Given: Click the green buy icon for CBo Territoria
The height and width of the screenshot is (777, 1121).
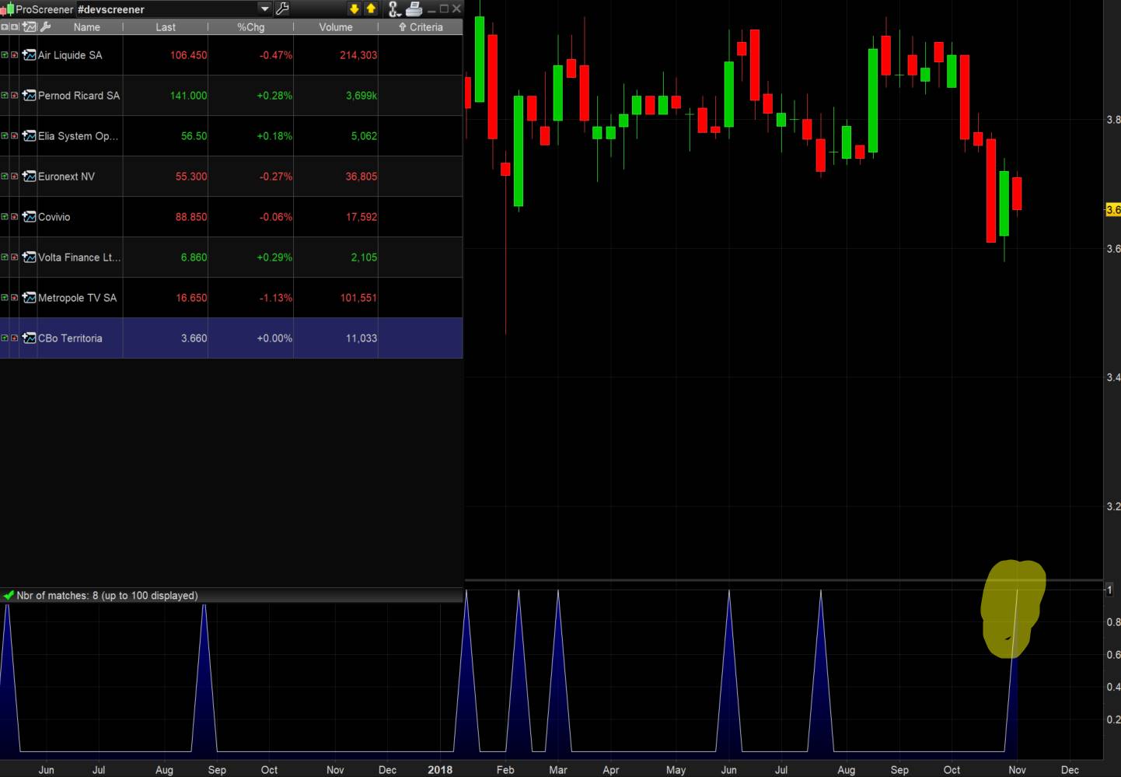Looking at the screenshot, I should 5,338.
